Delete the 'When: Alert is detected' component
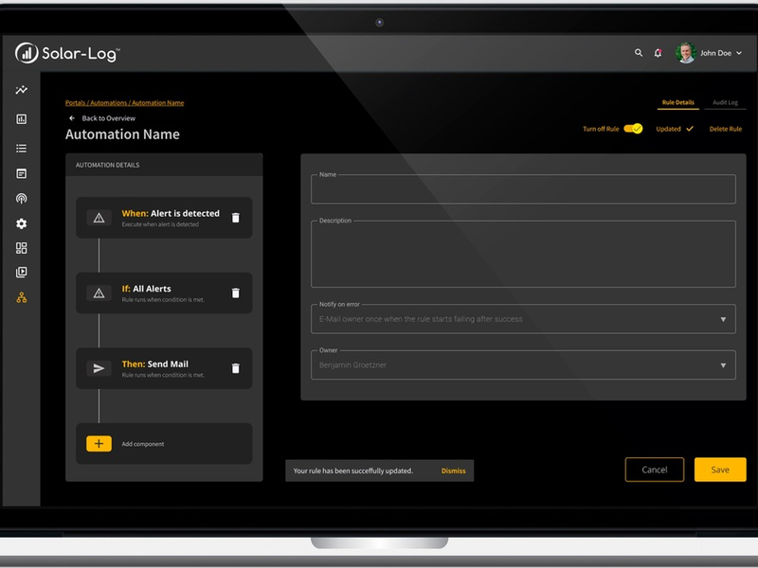This screenshot has width=758, height=568. 236,218
